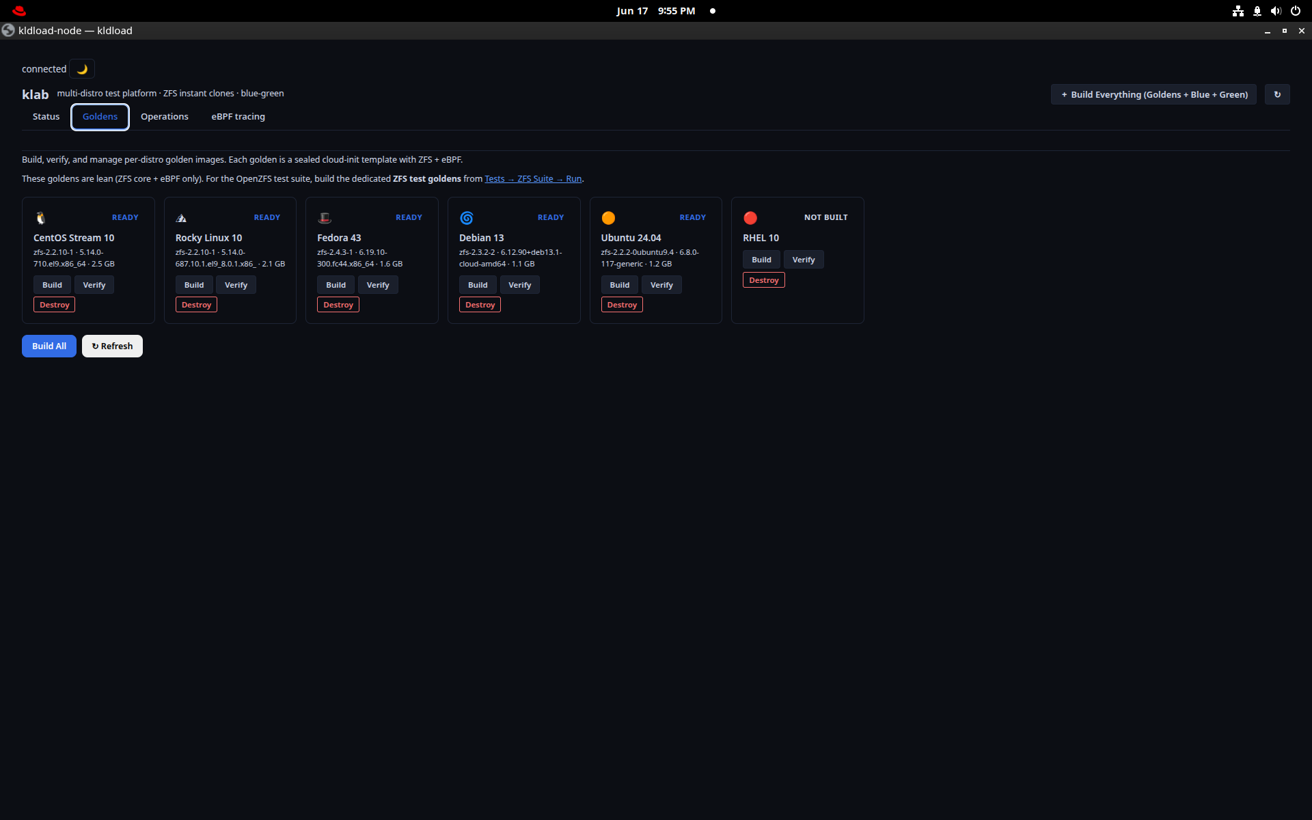This screenshot has width=1312, height=820.
Task: Click the Rocky Linux 10 card title
Action: tap(209, 238)
